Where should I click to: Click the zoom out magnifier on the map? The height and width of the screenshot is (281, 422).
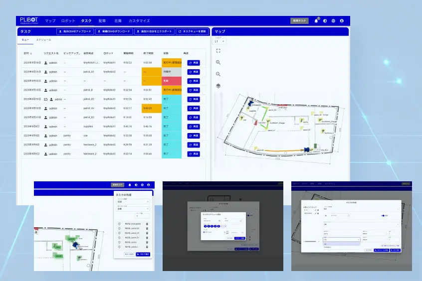[218, 74]
